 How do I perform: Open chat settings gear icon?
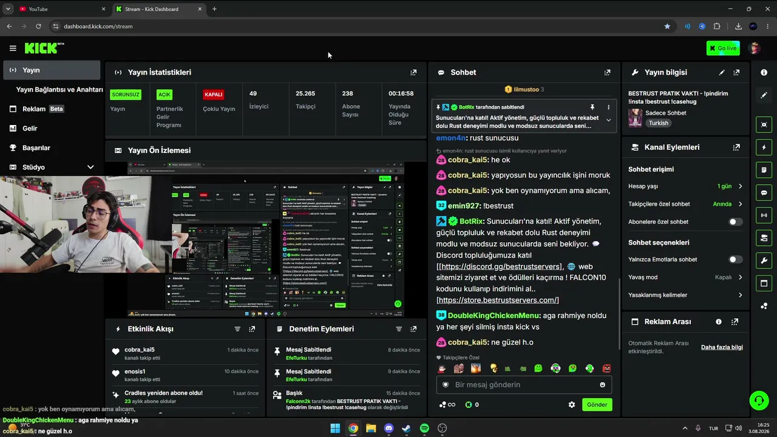point(571,405)
